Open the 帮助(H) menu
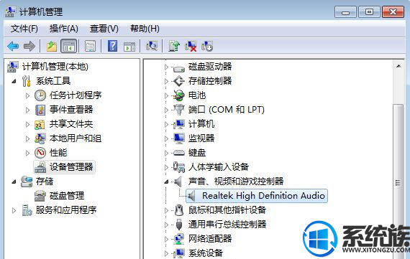 145,29
